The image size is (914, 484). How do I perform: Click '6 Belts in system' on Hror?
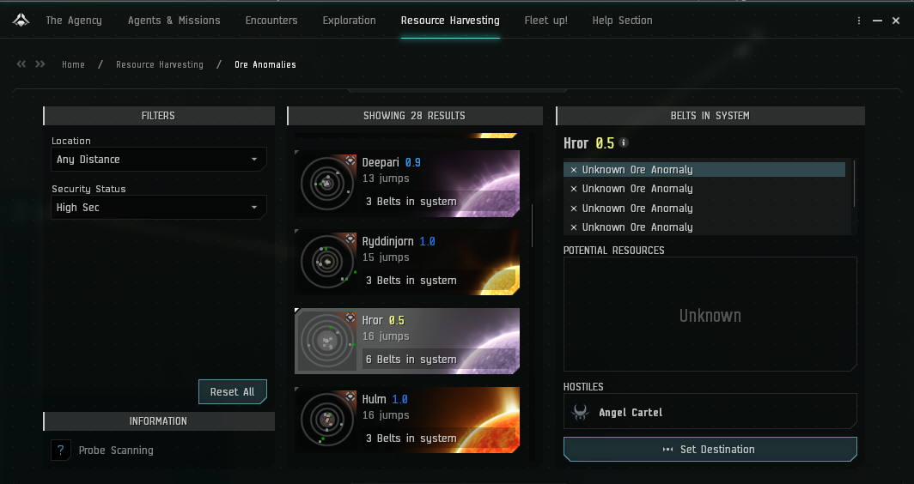411,360
